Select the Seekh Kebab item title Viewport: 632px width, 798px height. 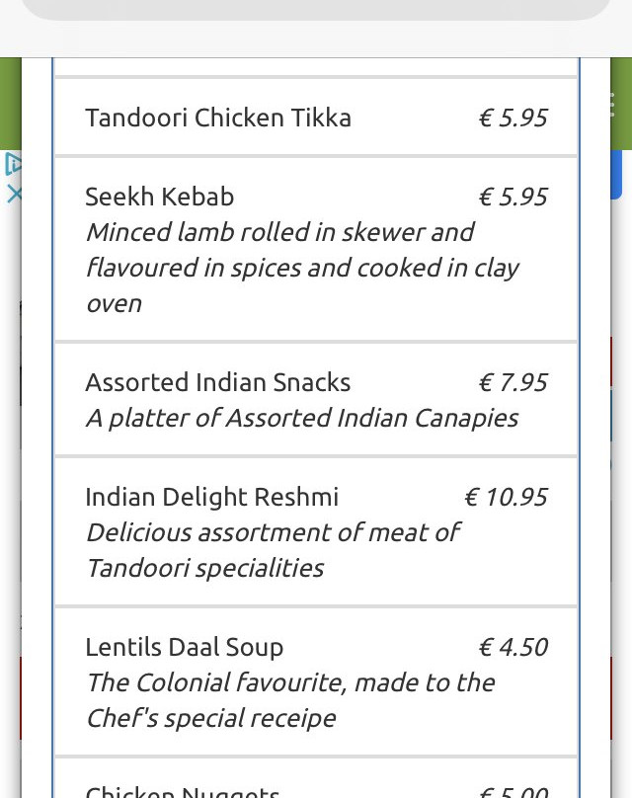tap(159, 197)
